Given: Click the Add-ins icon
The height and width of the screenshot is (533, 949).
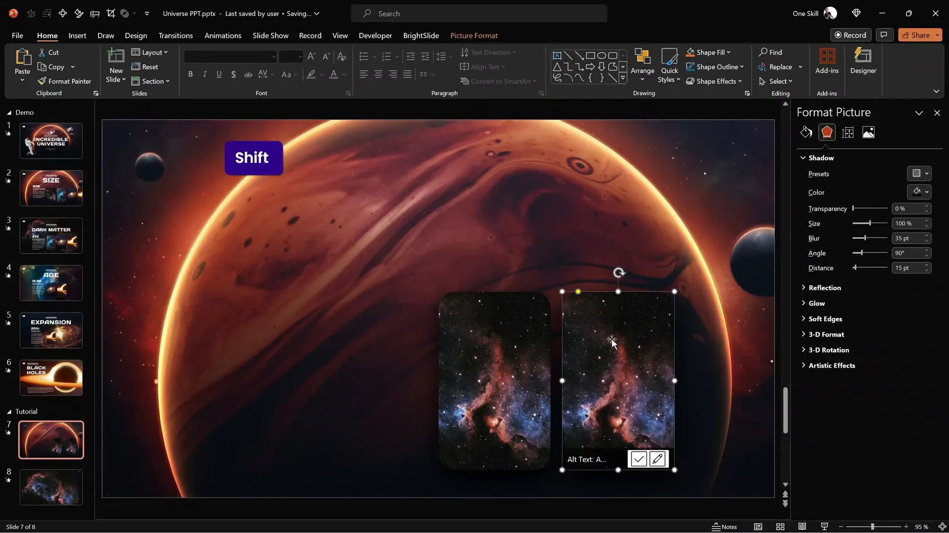Looking at the screenshot, I should 827,56.
